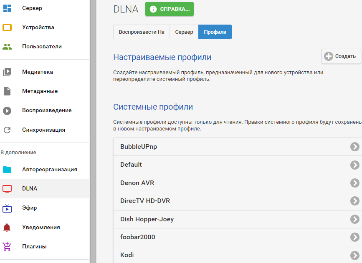Open Устройства in the sidebar
Screen dimensions: 362x263
tap(38, 28)
